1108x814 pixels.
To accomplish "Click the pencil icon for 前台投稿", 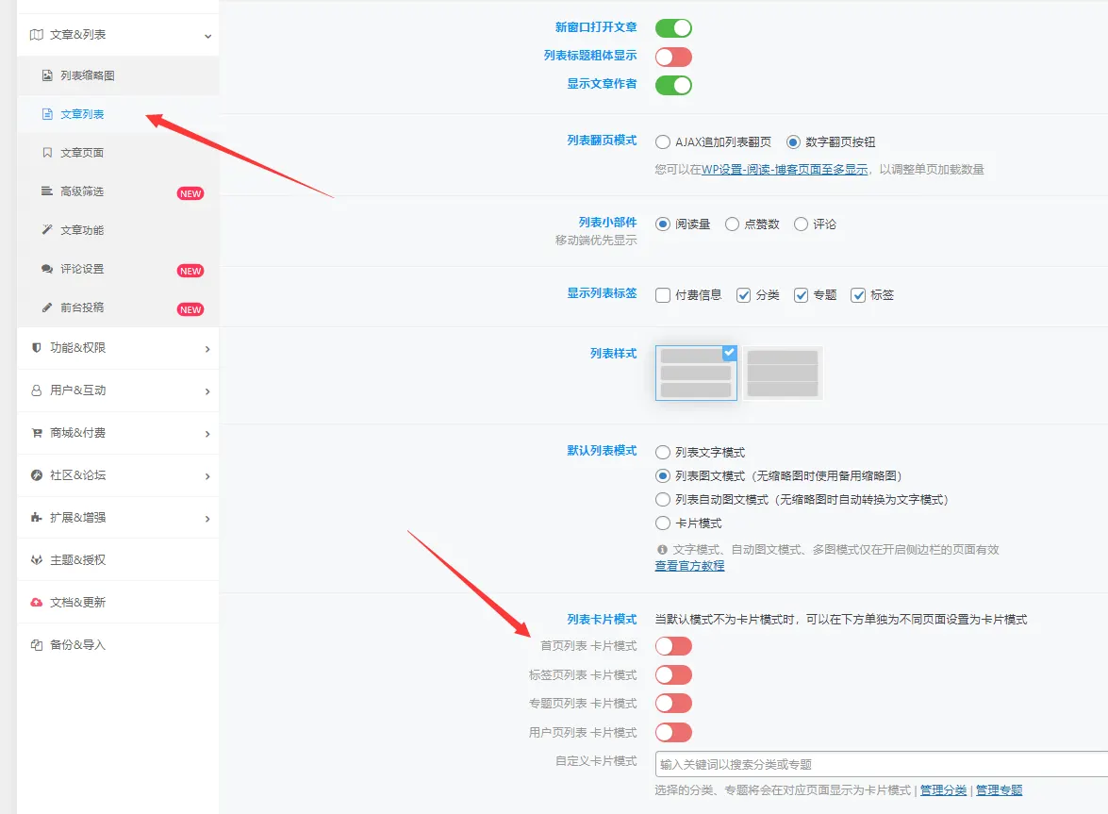I will pyautogui.click(x=47, y=307).
